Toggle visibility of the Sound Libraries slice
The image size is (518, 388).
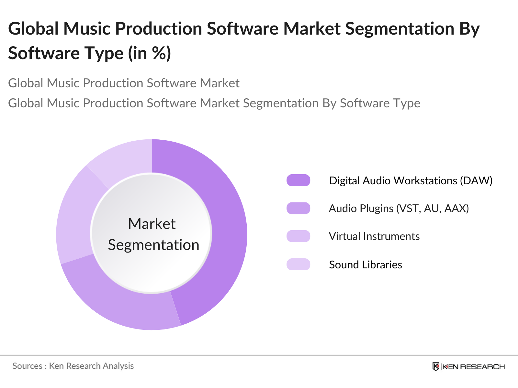pyautogui.click(x=365, y=265)
